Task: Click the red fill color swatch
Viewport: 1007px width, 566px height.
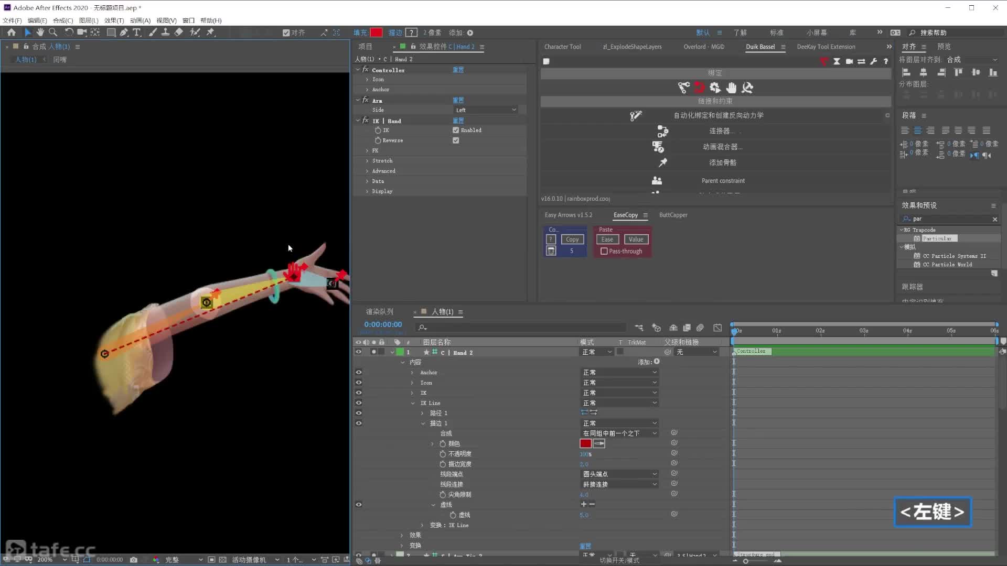Action: (x=376, y=32)
